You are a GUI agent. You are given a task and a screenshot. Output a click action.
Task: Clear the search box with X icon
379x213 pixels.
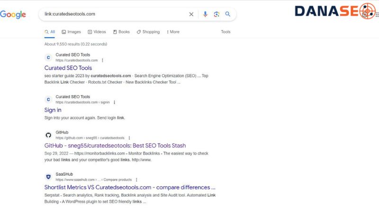tap(191, 14)
